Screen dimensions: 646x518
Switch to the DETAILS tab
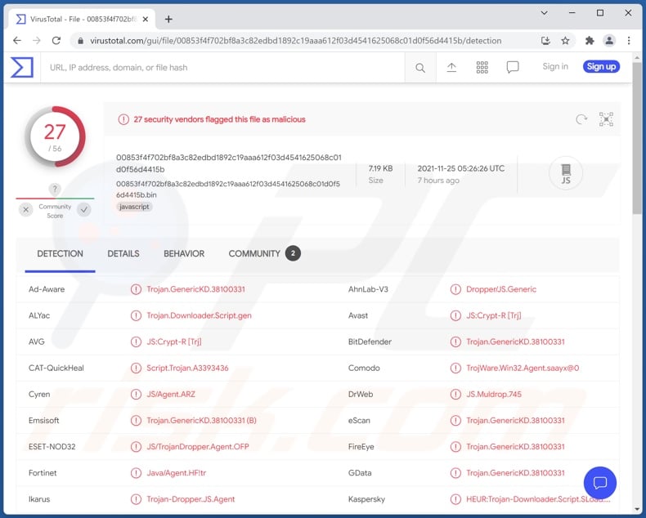123,253
